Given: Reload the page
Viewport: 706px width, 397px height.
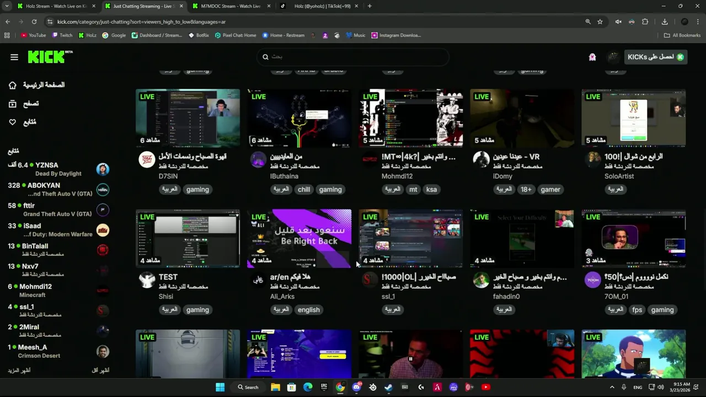Looking at the screenshot, I should click(34, 22).
